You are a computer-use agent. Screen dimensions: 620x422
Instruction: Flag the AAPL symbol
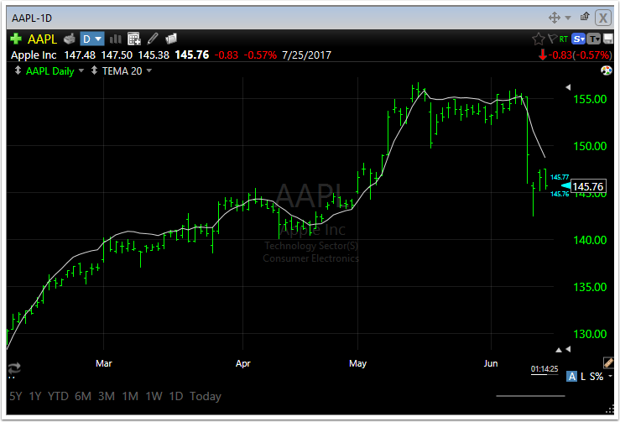(552, 39)
